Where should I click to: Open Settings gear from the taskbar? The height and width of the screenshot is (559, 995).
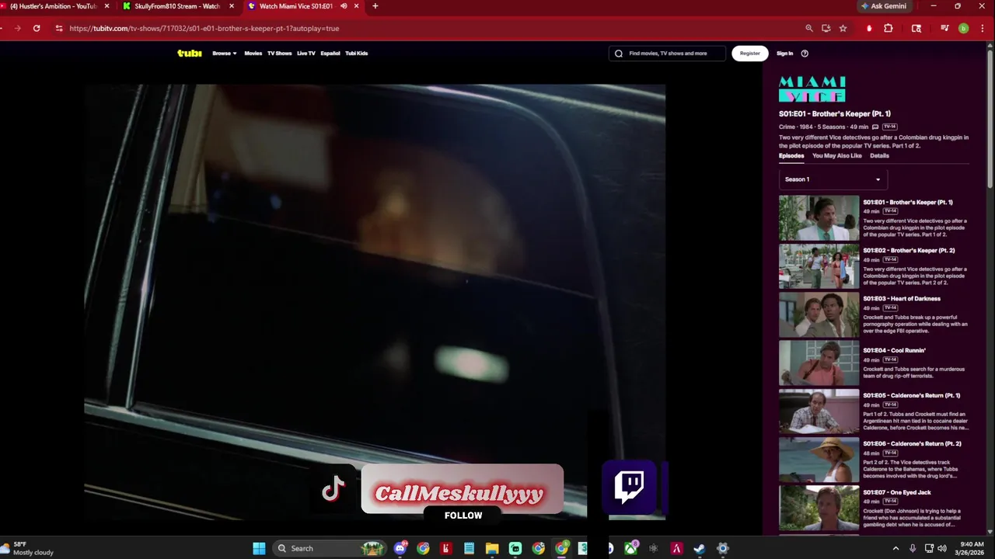pyautogui.click(x=722, y=548)
